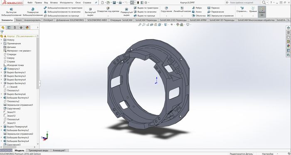Select the Ребро tool

tap(197, 8)
